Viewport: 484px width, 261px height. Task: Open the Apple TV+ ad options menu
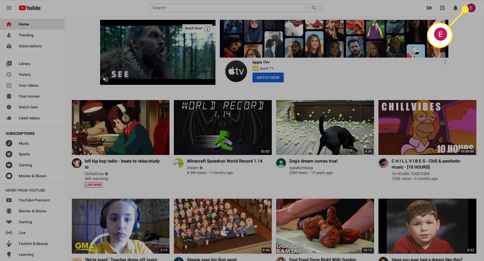tap(445, 62)
